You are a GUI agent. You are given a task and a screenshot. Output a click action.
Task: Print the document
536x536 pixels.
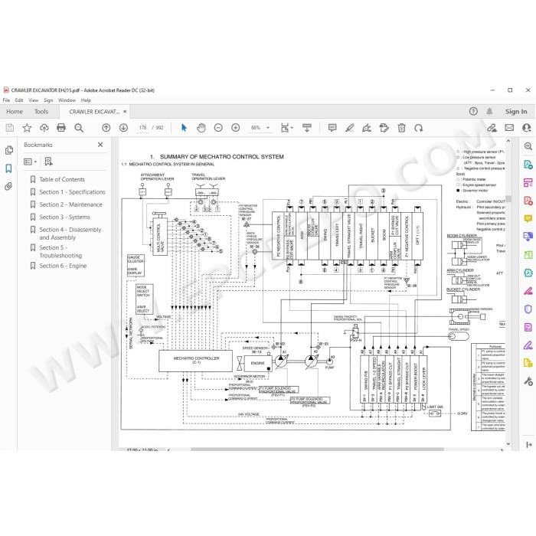click(x=61, y=128)
